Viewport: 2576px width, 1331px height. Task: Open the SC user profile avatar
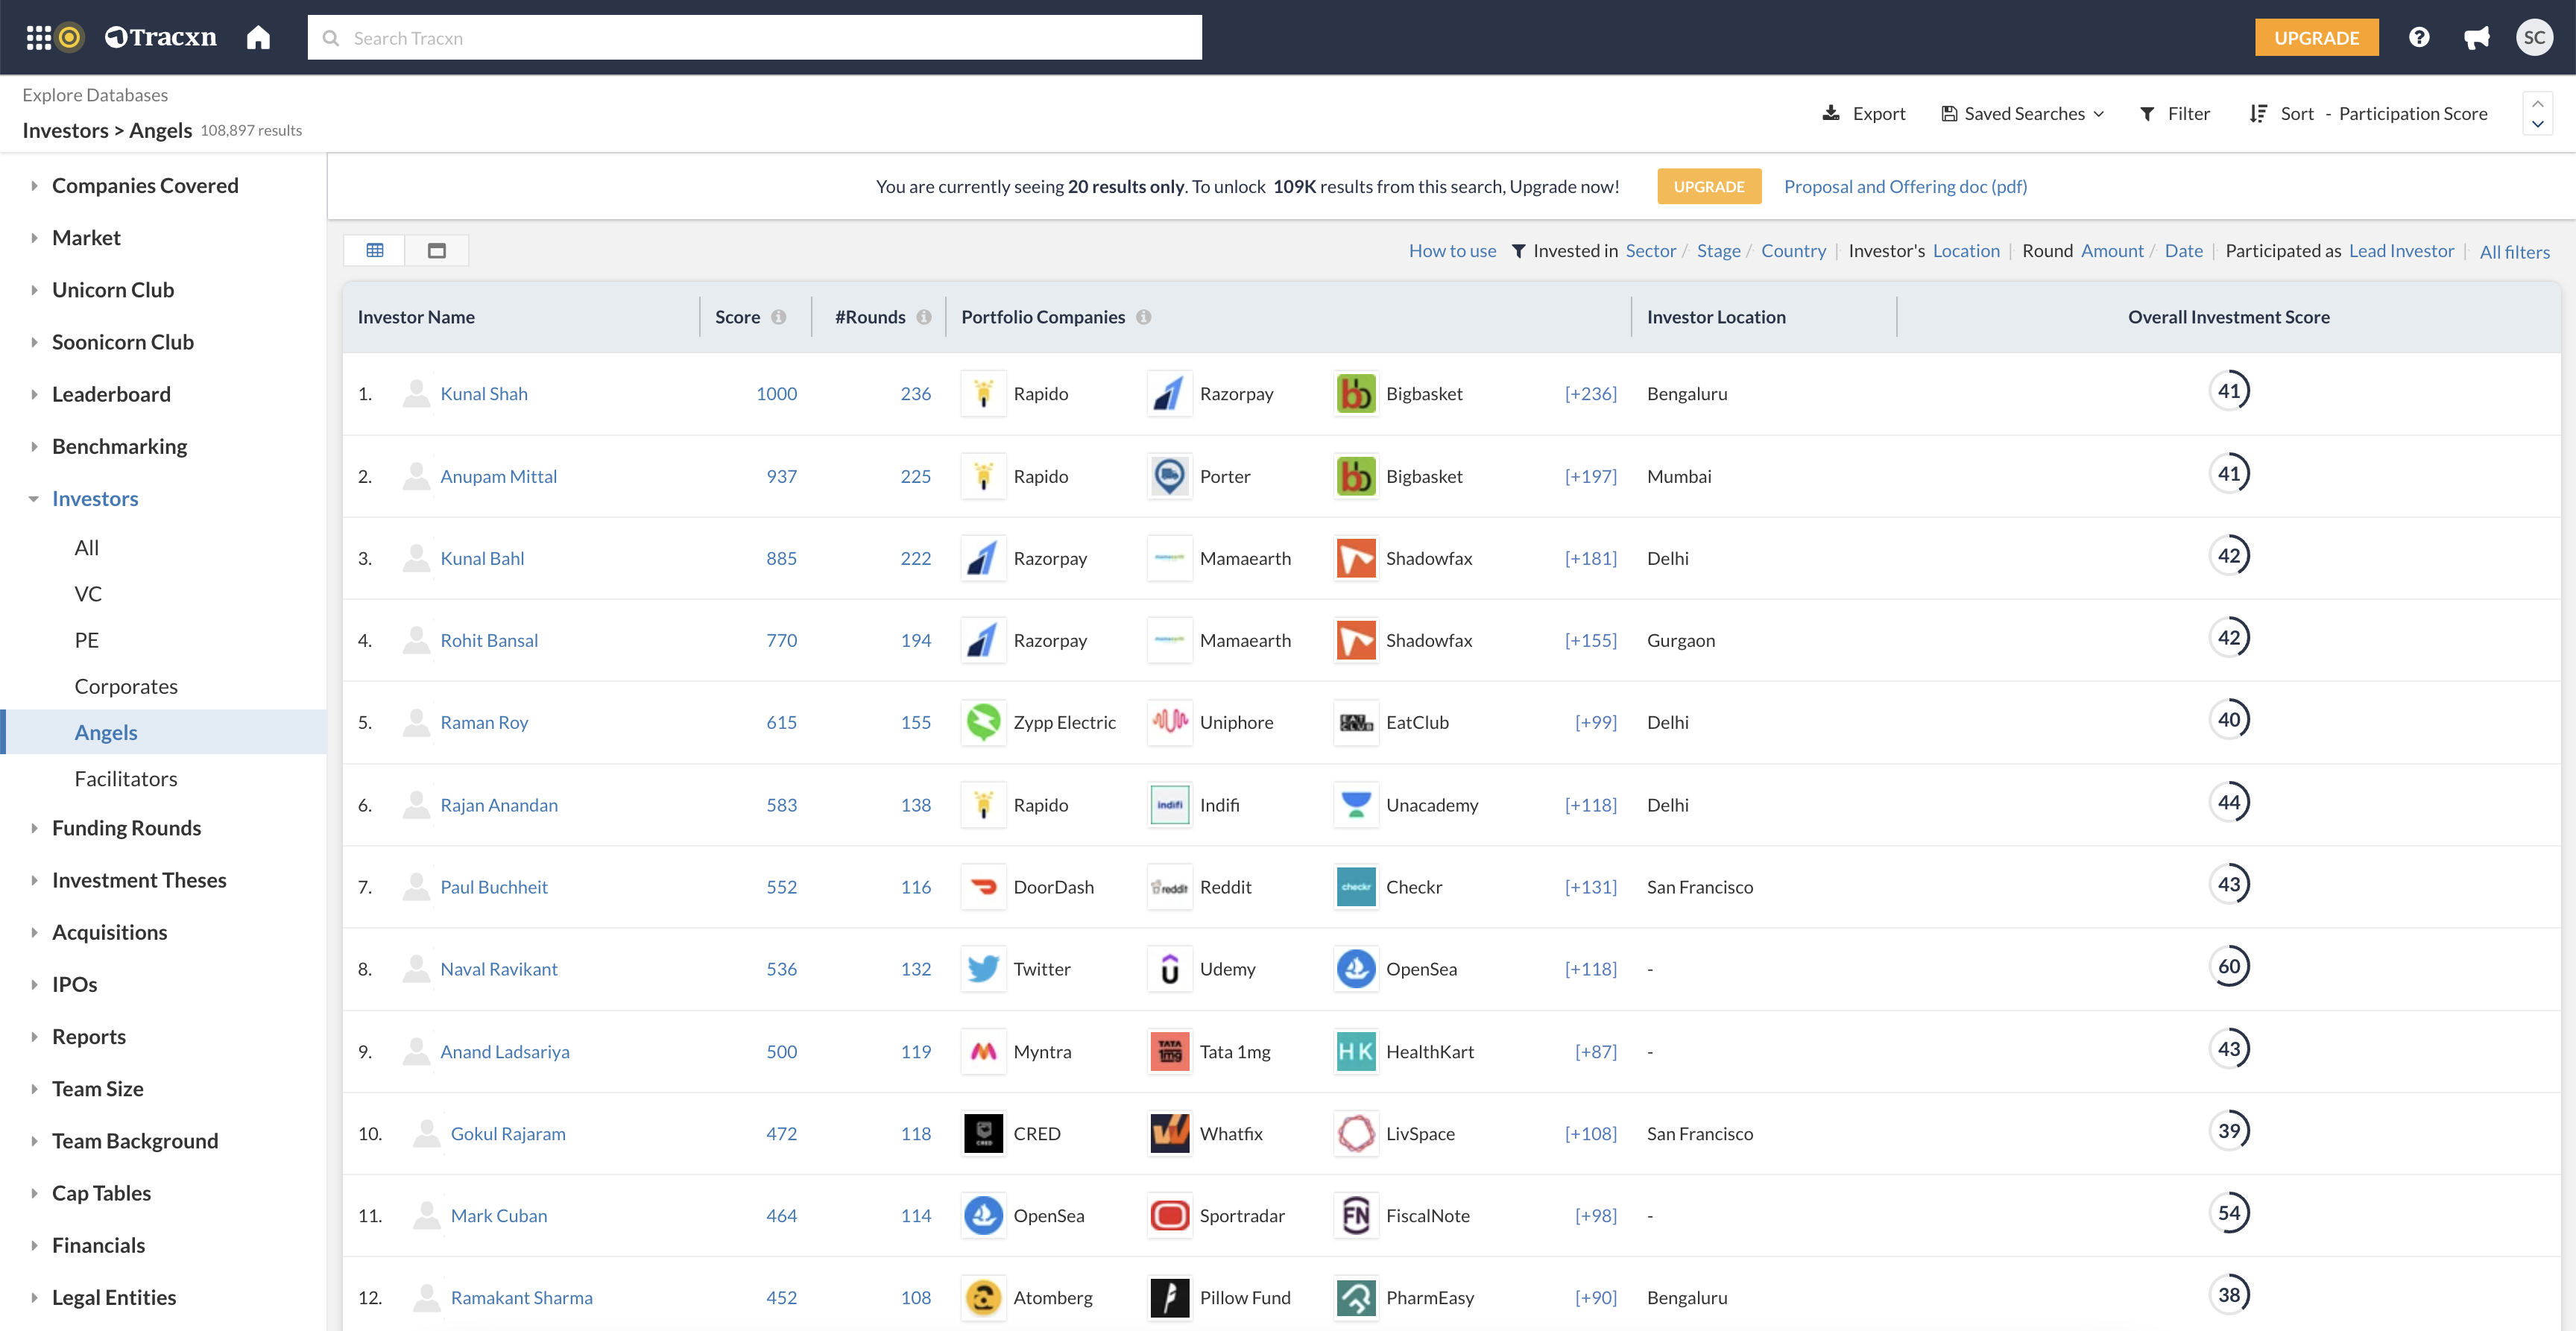coord(2534,38)
